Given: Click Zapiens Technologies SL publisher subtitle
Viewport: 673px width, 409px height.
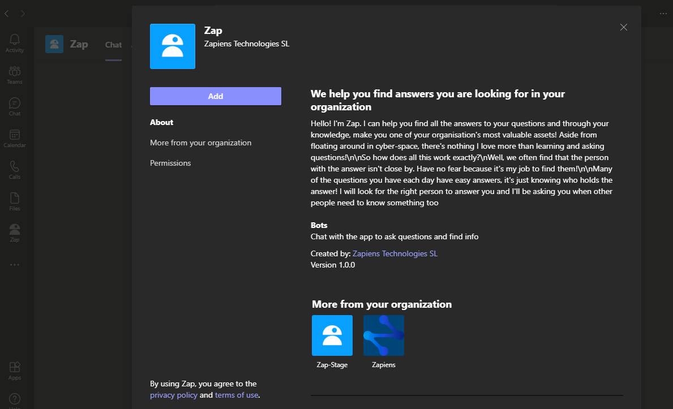Looking at the screenshot, I should 247,44.
